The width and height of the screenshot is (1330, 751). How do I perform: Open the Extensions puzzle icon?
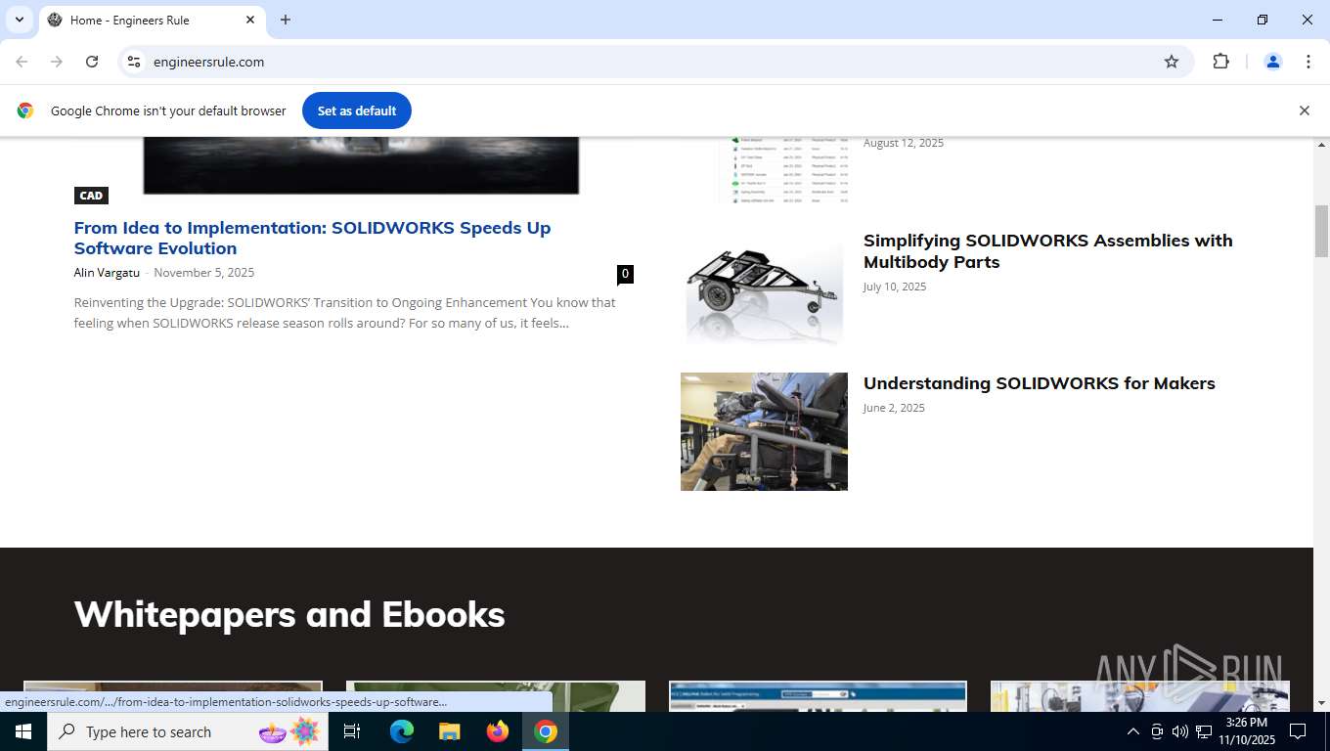click(1220, 62)
